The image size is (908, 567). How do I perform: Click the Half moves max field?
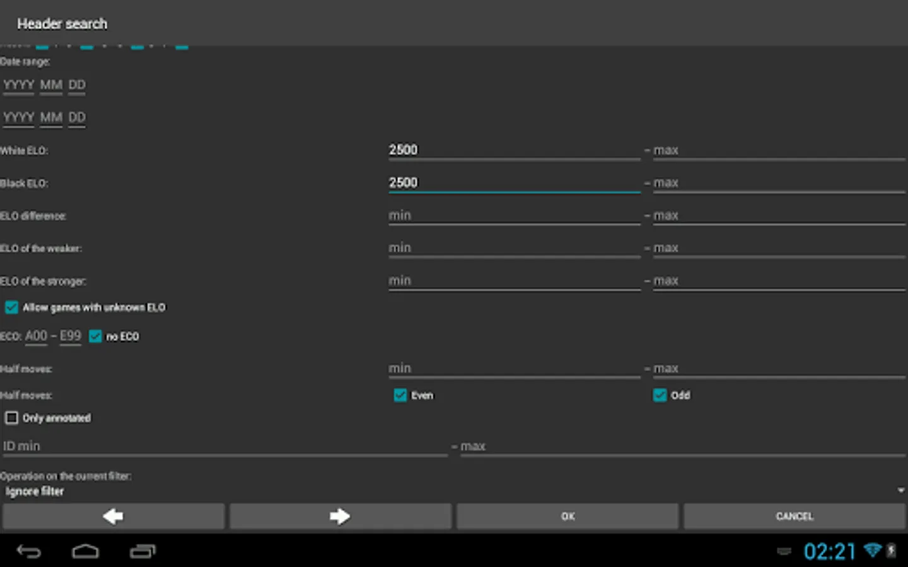[x=779, y=369]
